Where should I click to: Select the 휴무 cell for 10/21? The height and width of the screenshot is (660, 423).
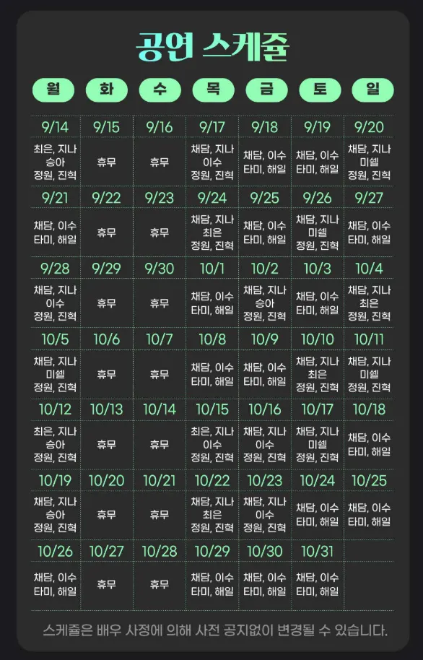point(160,515)
